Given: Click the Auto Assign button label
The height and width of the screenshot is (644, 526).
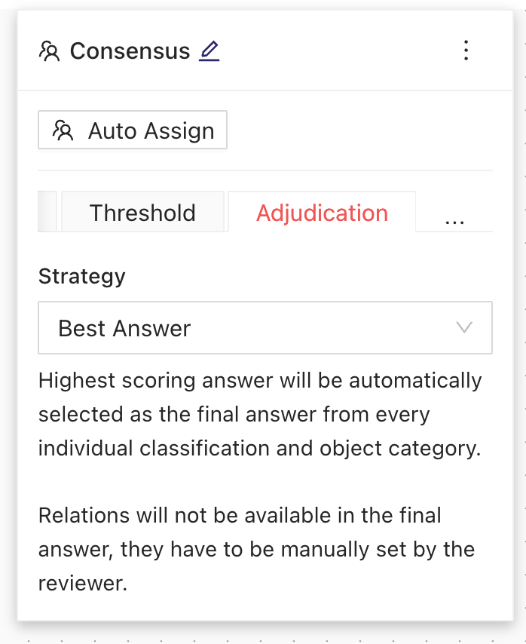Looking at the screenshot, I should pos(151,130).
